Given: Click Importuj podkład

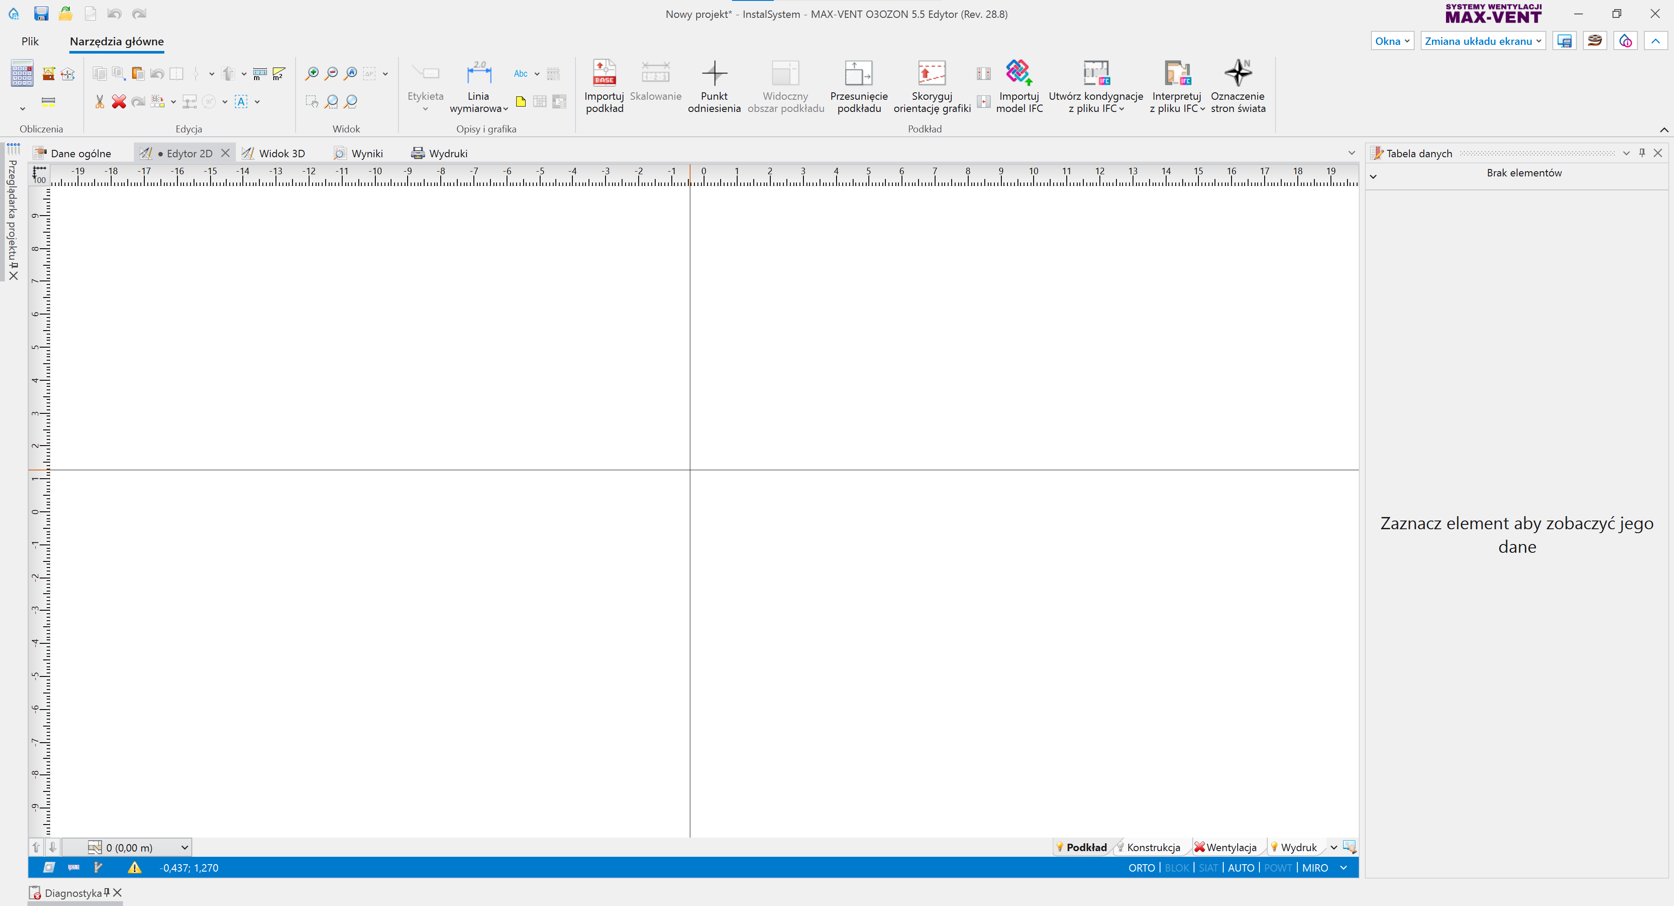Looking at the screenshot, I should tap(604, 86).
